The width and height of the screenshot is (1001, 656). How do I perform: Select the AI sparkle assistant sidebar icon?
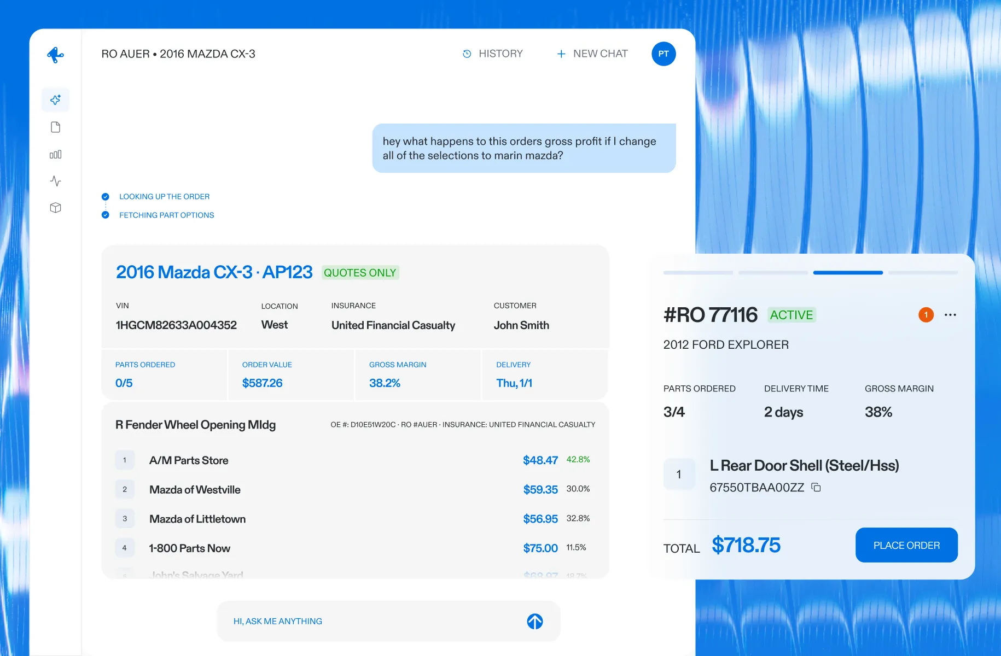coord(55,100)
